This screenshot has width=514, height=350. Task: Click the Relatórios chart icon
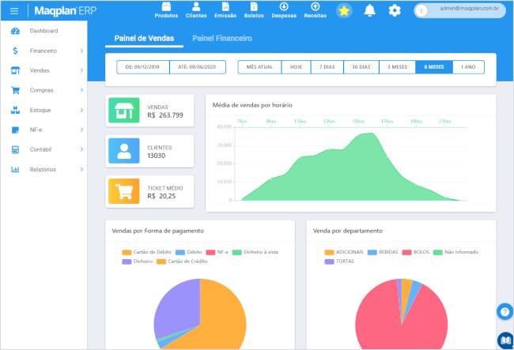click(x=15, y=169)
